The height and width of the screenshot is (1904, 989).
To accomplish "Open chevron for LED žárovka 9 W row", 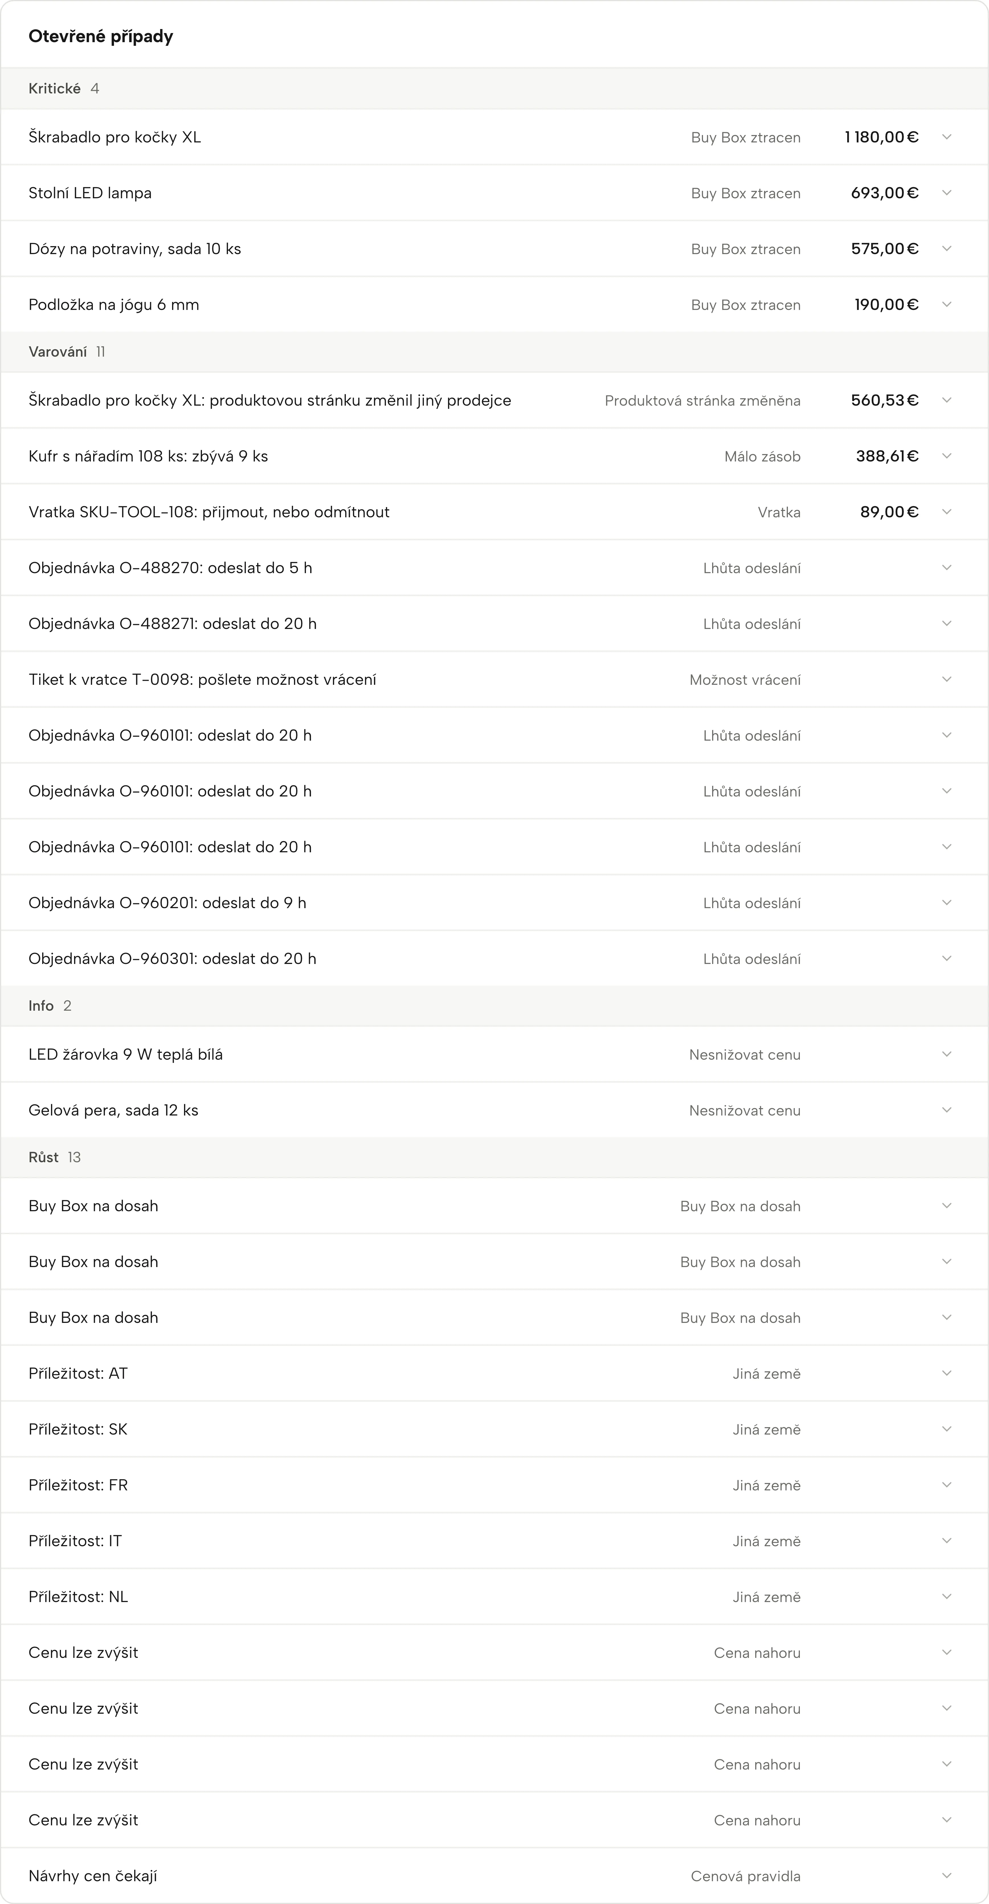I will click(946, 1054).
